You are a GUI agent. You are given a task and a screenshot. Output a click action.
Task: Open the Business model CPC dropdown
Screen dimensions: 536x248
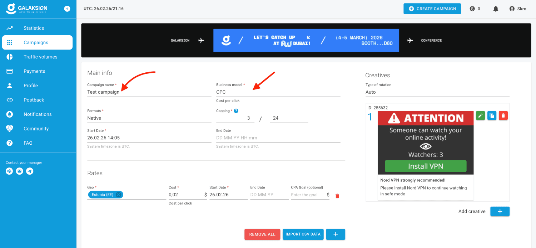tap(278, 92)
